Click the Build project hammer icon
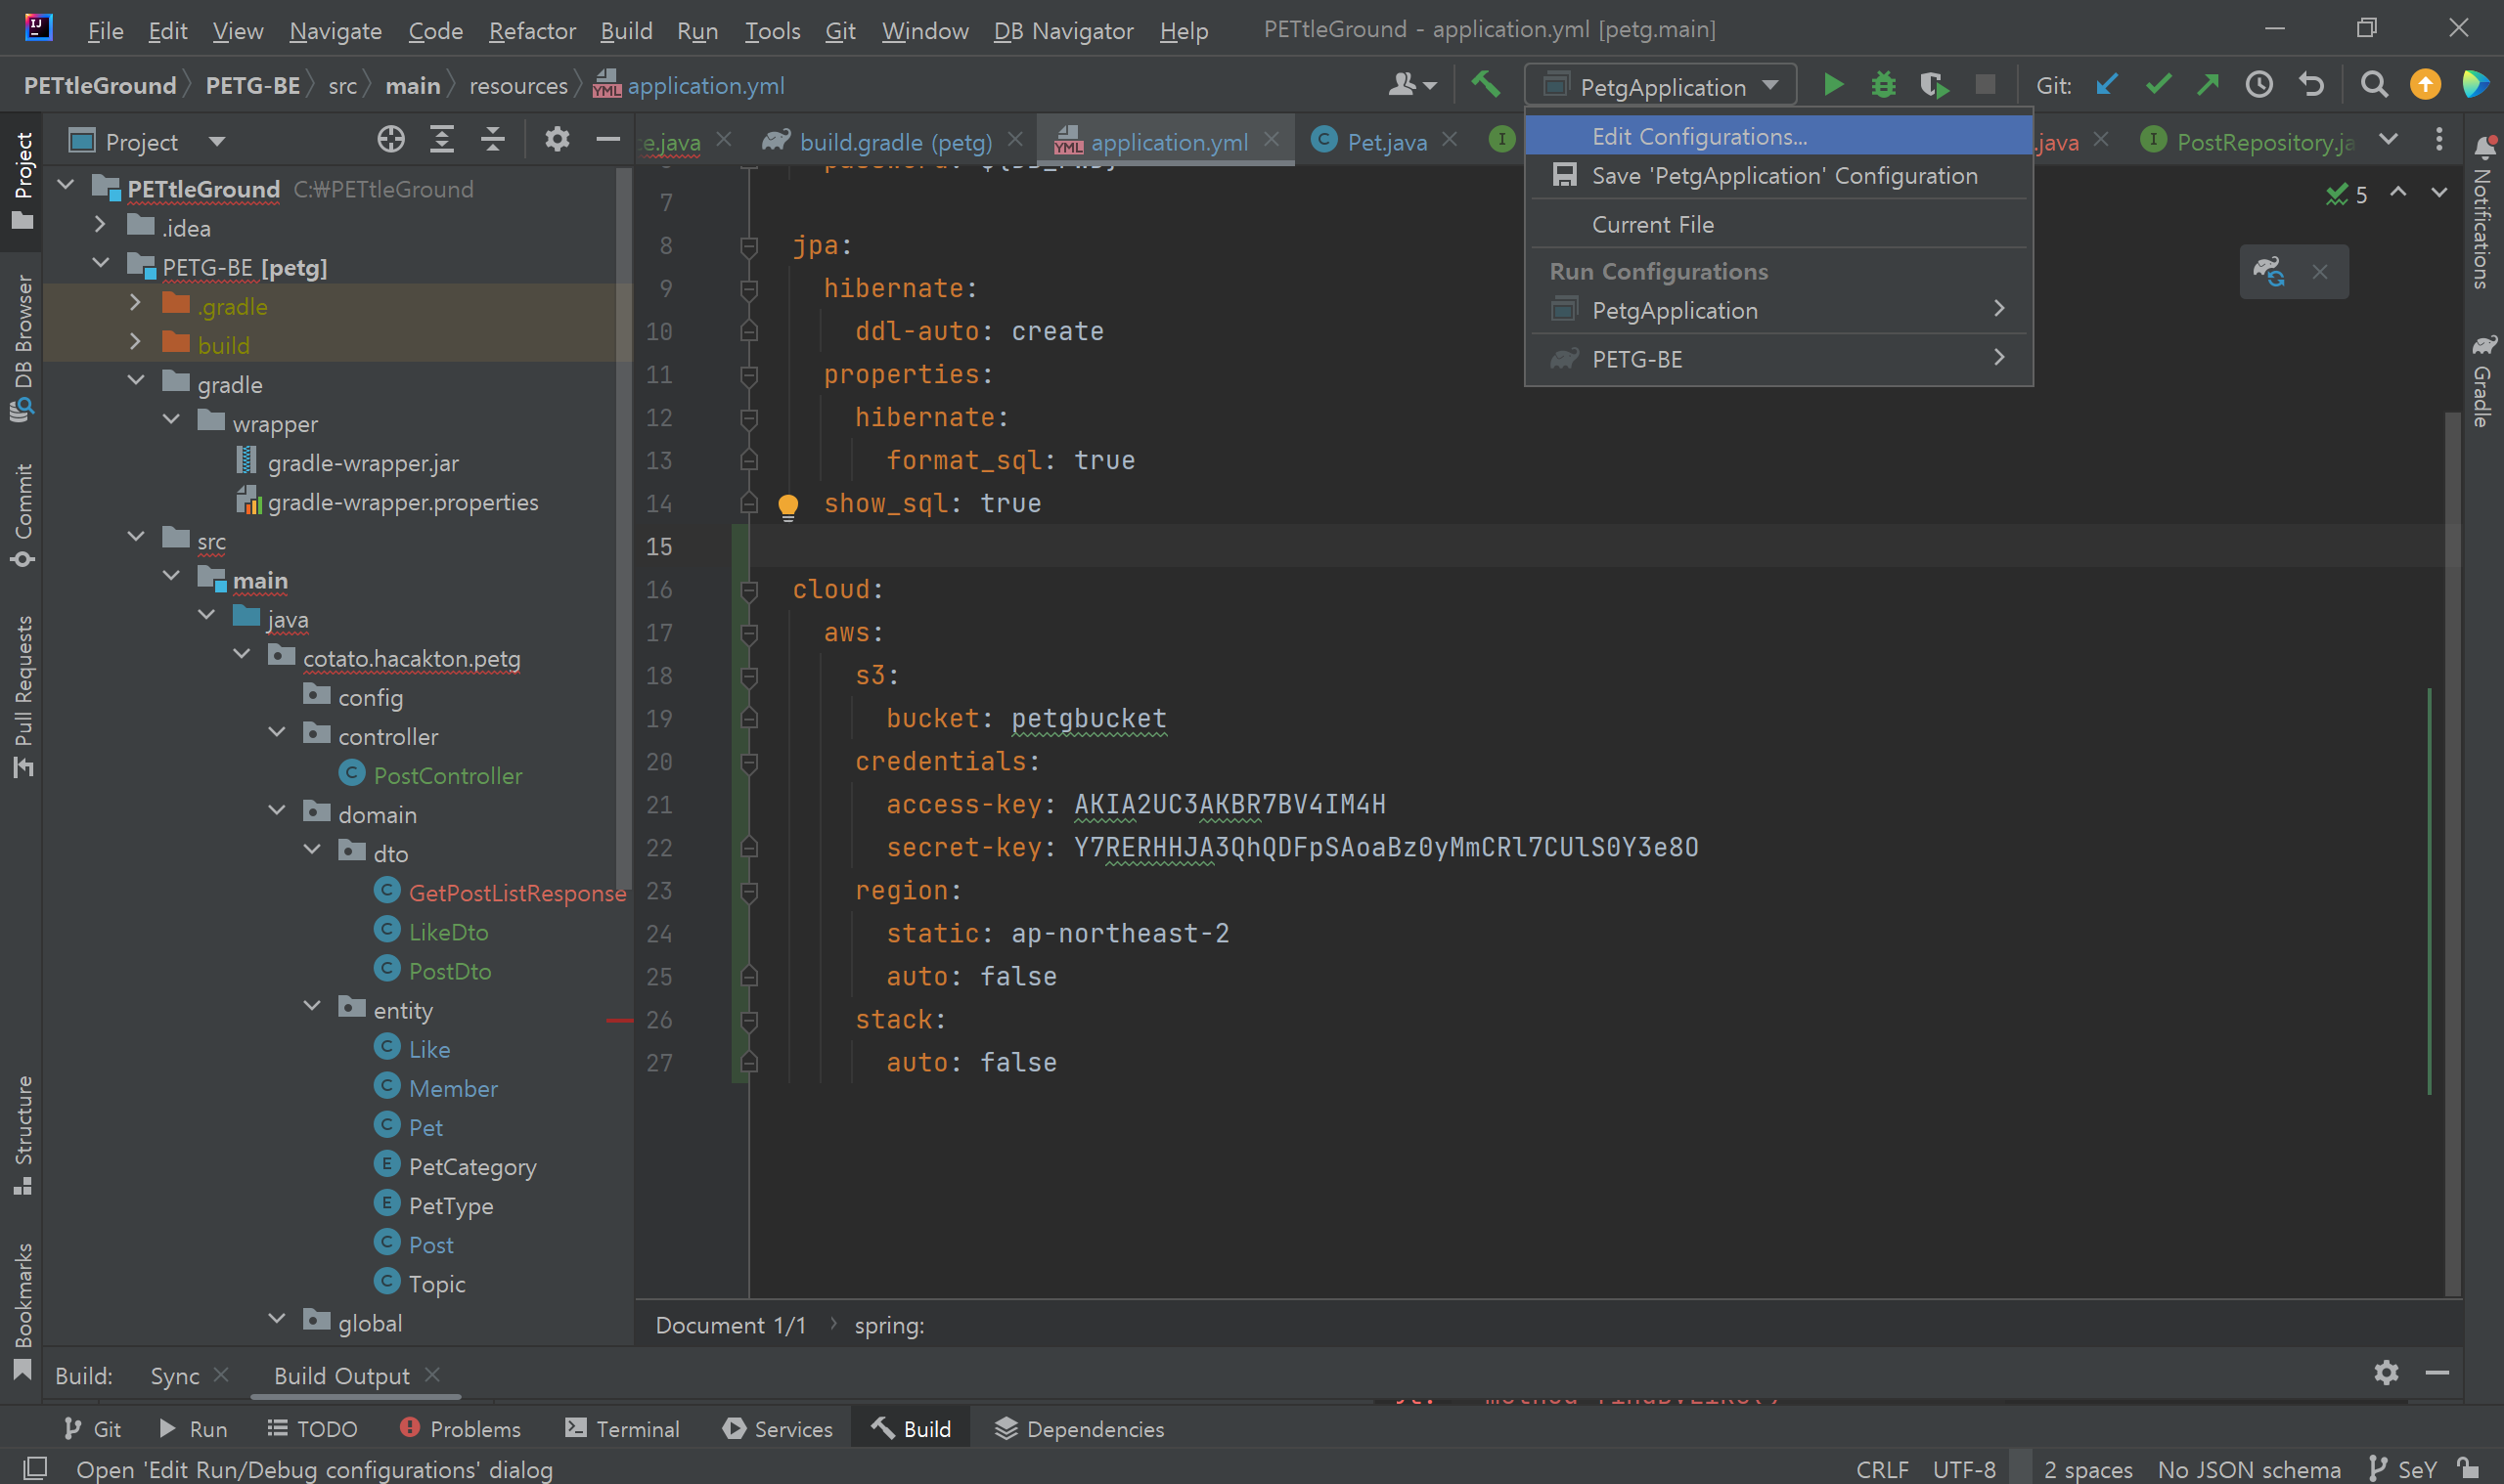The width and height of the screenshot is (2504, 1484). tap(1486, 86)
